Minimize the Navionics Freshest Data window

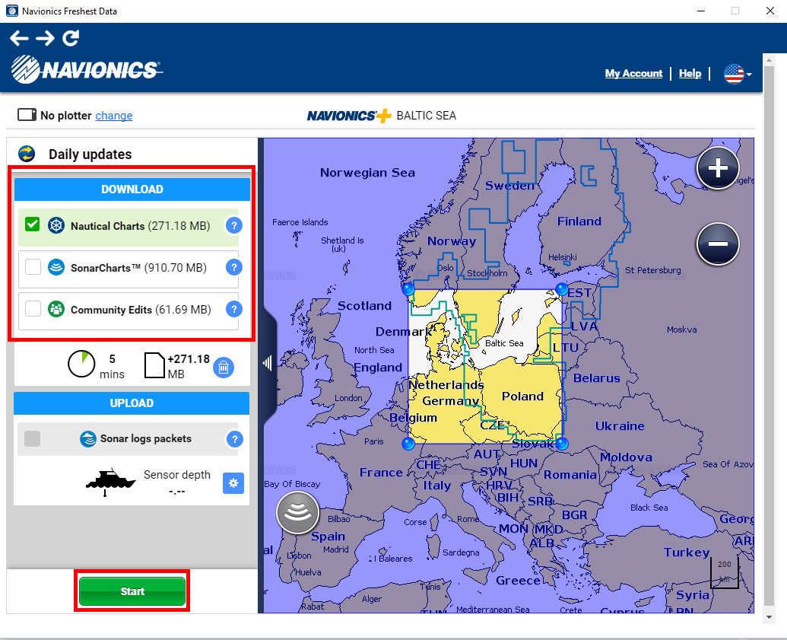pyautogui.click(x=701, y=11)
